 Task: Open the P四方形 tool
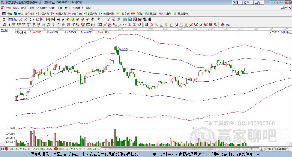tap(42, 14)
